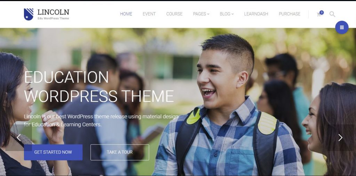Expand the BLOG dropdown menu

[227, 14]
